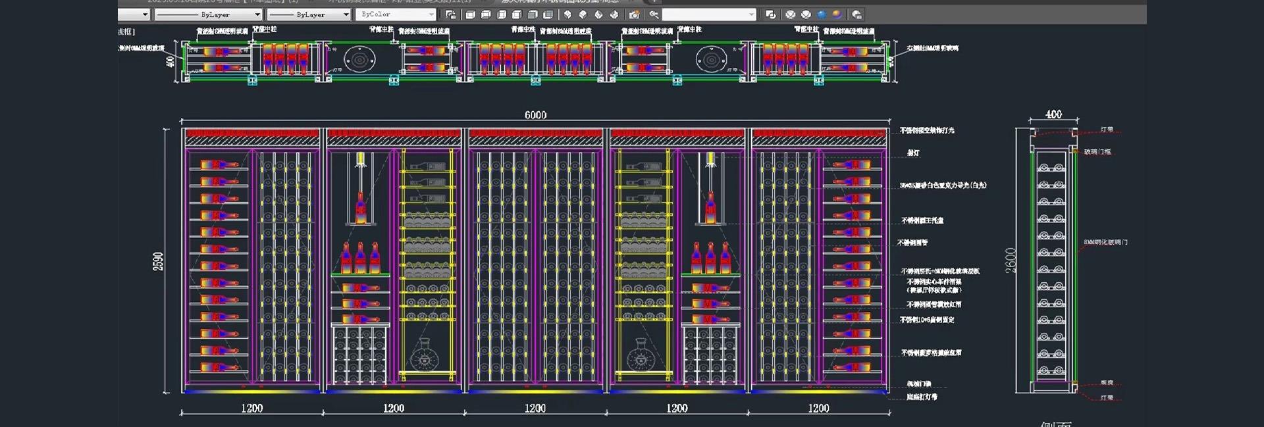Select the Front view icon
The width and height of the screenshot is (1264, 427).
tap(533, 14)
